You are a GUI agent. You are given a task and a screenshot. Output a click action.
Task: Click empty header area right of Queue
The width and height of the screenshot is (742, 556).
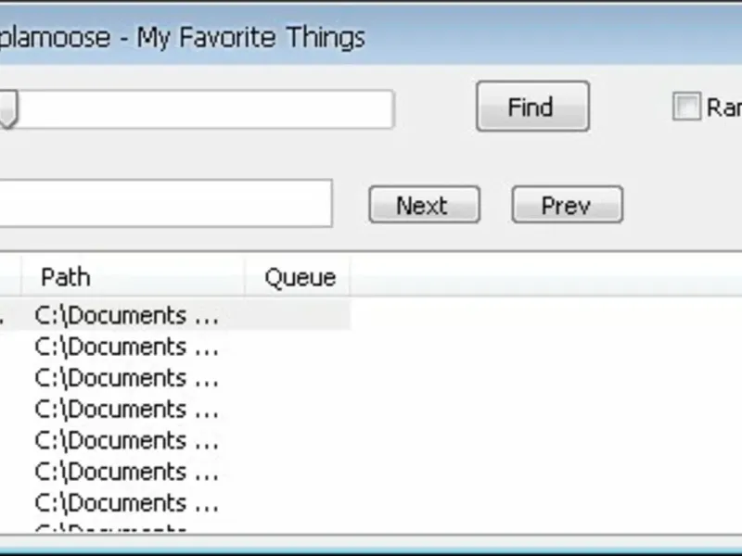click(538, 277)
